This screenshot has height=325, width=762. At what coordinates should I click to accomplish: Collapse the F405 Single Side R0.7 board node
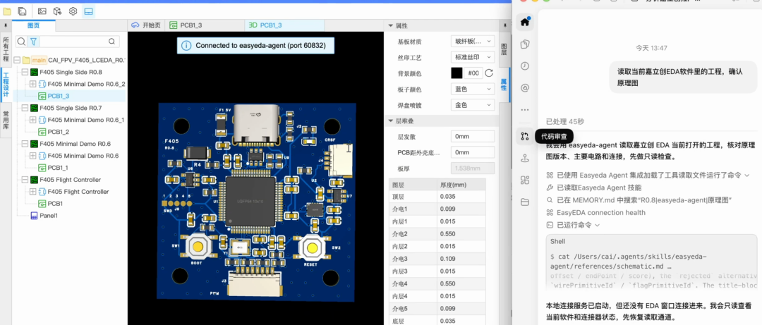pyautogui.click(x=25, y=108)
